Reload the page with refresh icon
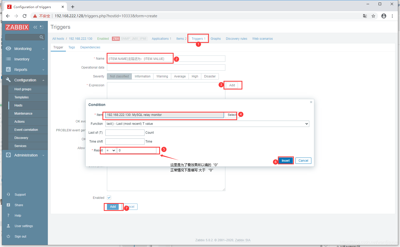 [x=25, y=16]
